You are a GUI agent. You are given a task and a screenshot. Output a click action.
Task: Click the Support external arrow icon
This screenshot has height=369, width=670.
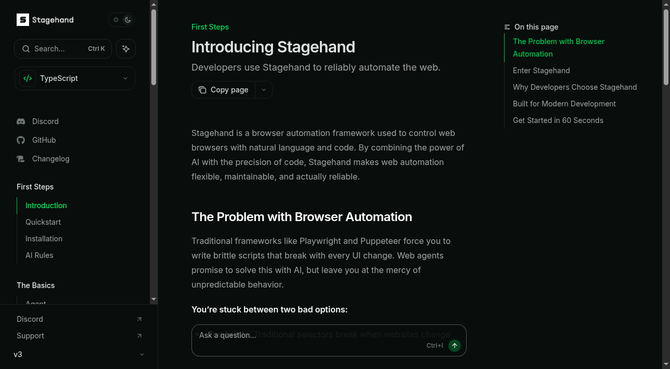pyautogui.click(x=139, y=336)
